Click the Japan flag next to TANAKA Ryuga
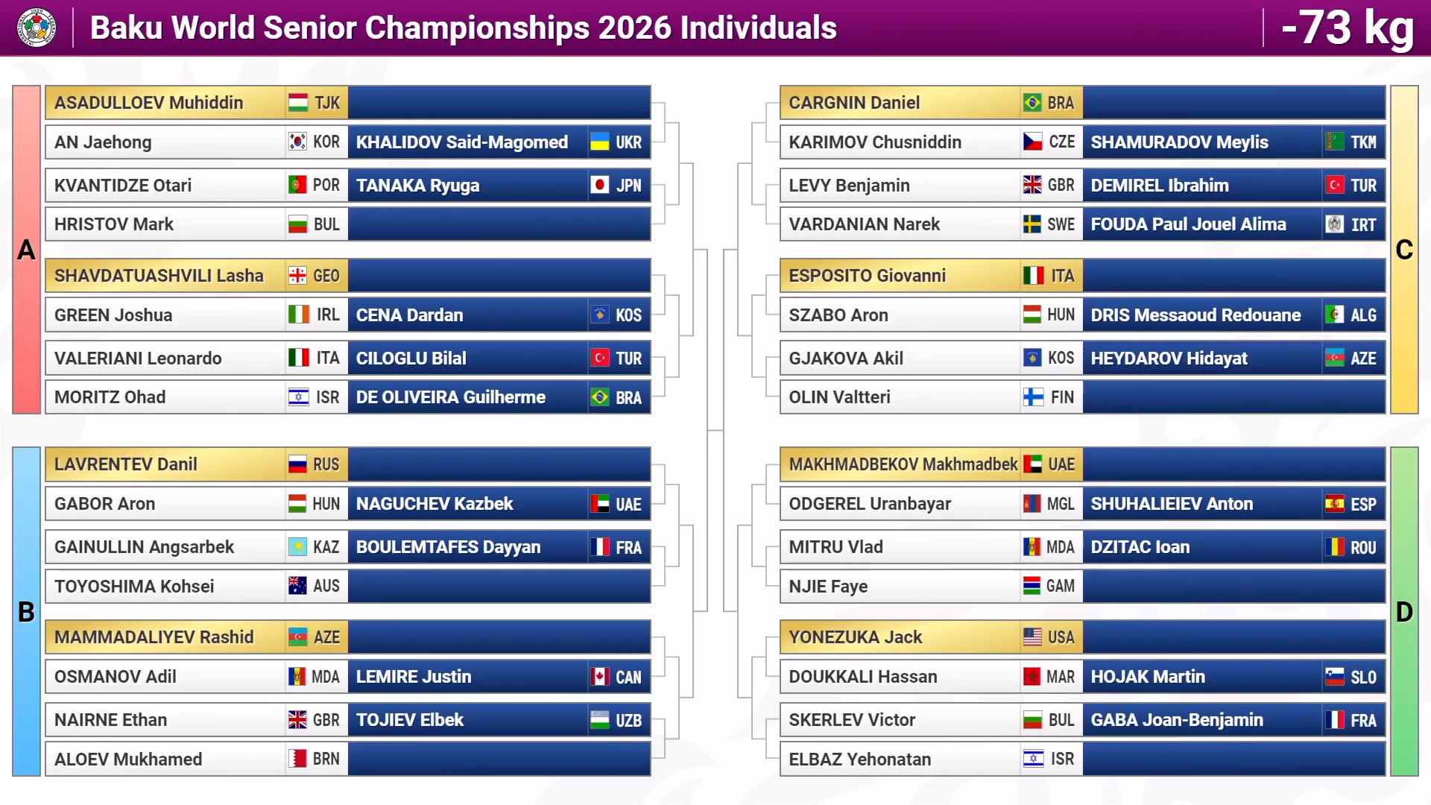Screen dimensions: 1431x805 pos(600,185)
